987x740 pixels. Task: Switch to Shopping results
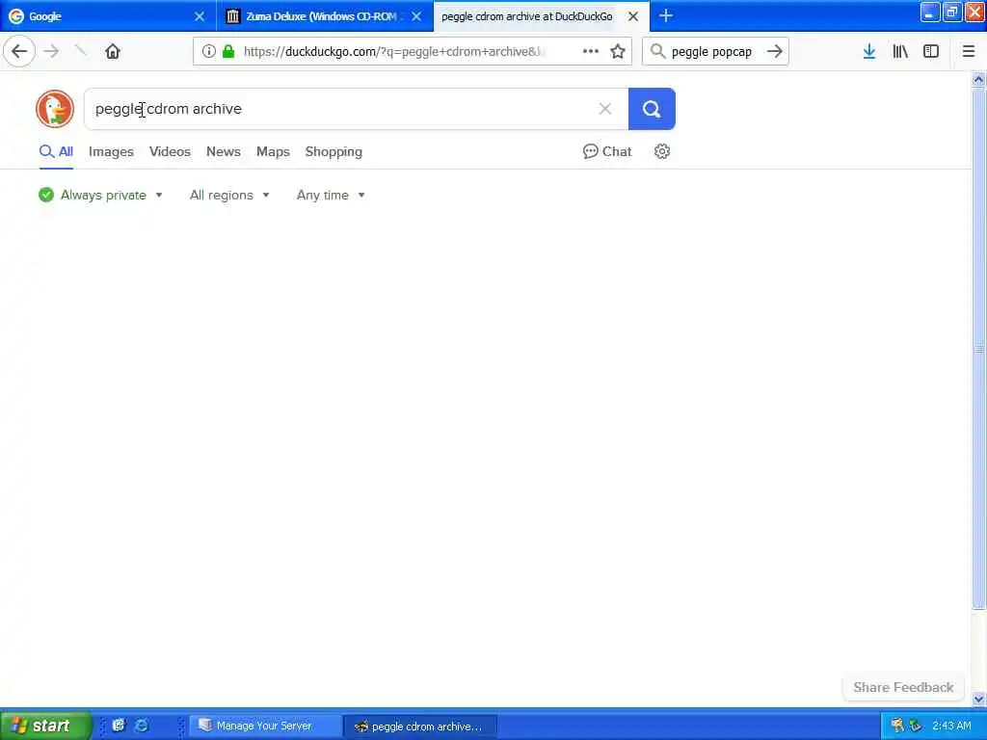point(333,151)
